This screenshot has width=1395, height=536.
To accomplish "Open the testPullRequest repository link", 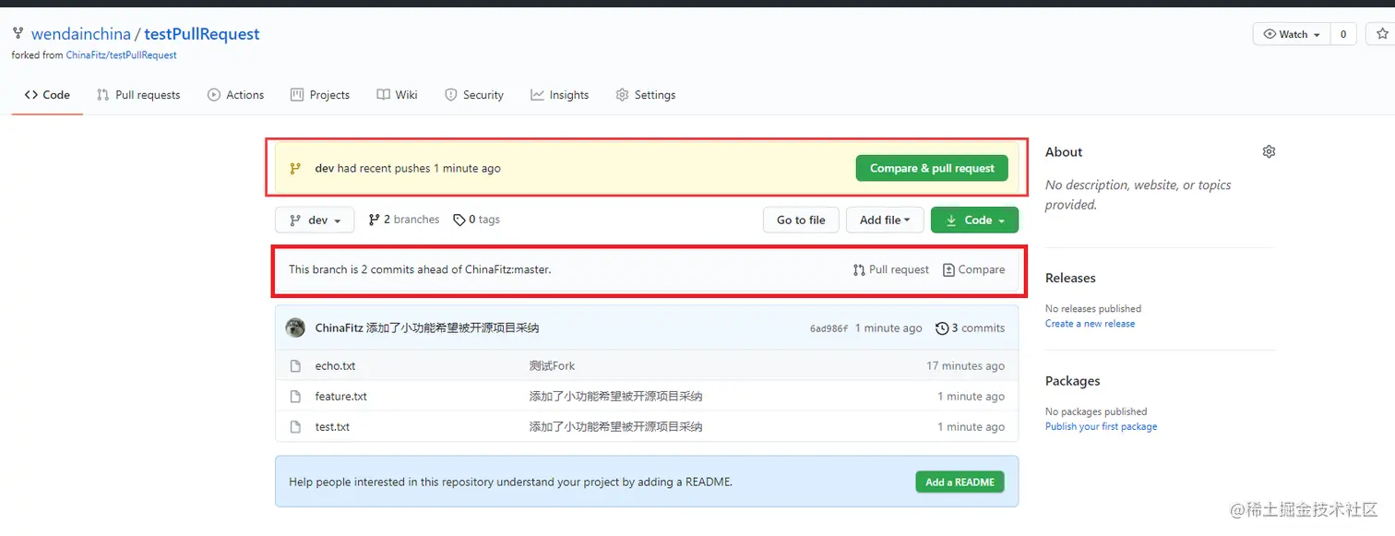I will click(202, 34).
